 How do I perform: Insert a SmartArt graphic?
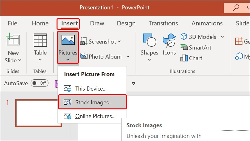pyautogui.click(x=196, y=47)
